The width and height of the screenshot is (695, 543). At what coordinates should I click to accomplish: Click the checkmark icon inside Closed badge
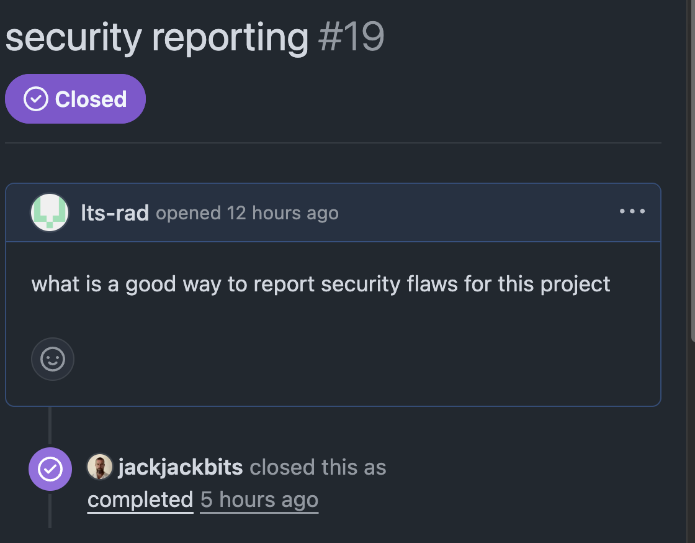point(36,99)
